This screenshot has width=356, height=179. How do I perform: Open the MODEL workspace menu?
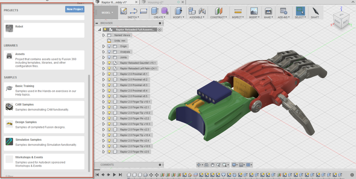[x=106, y=13]
